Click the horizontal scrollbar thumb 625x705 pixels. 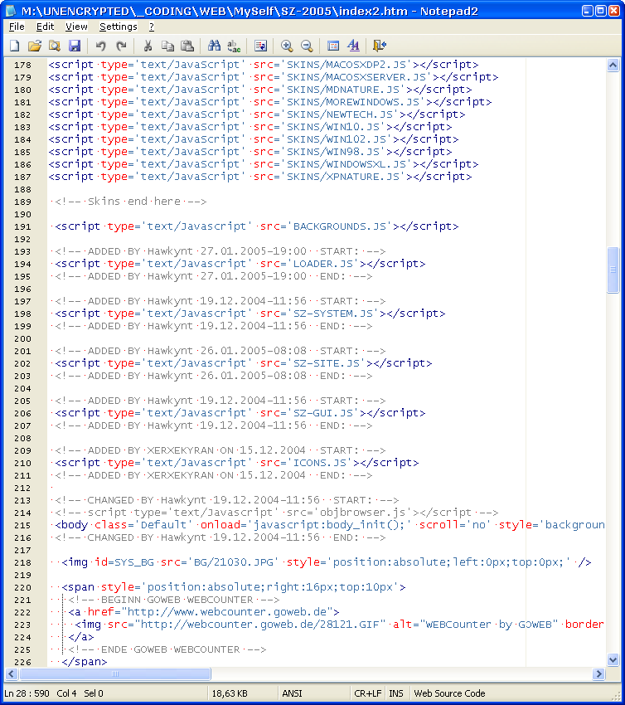tap(115, 673)
